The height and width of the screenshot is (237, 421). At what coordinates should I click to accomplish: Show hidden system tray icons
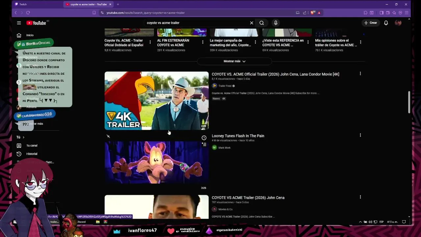pos(360,222)
